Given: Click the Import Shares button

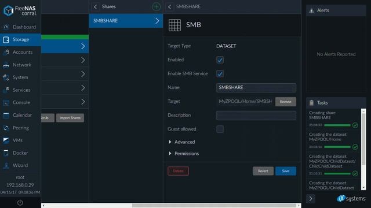Looking at the screenshot, I should [70, 118].
